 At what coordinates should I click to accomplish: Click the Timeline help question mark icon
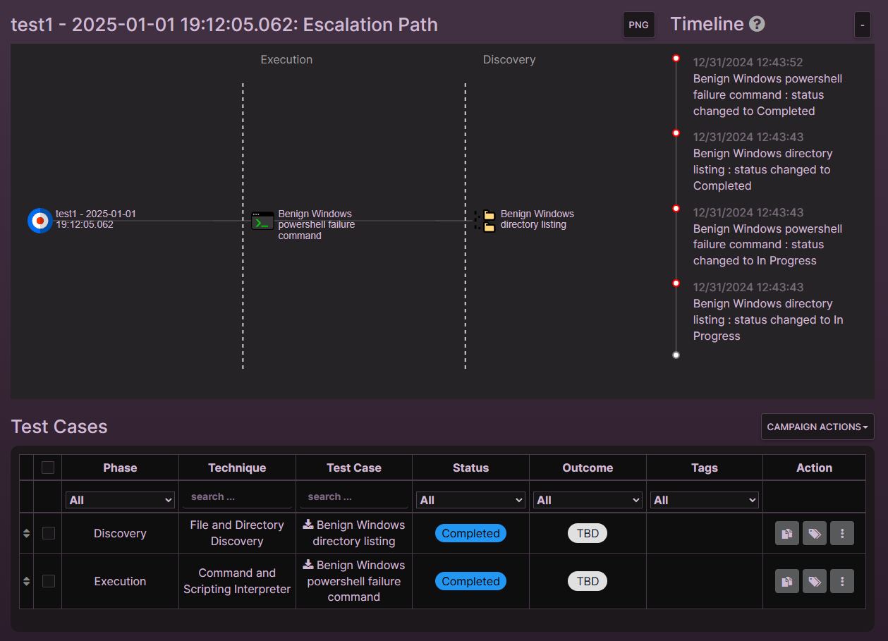[757, 24]
